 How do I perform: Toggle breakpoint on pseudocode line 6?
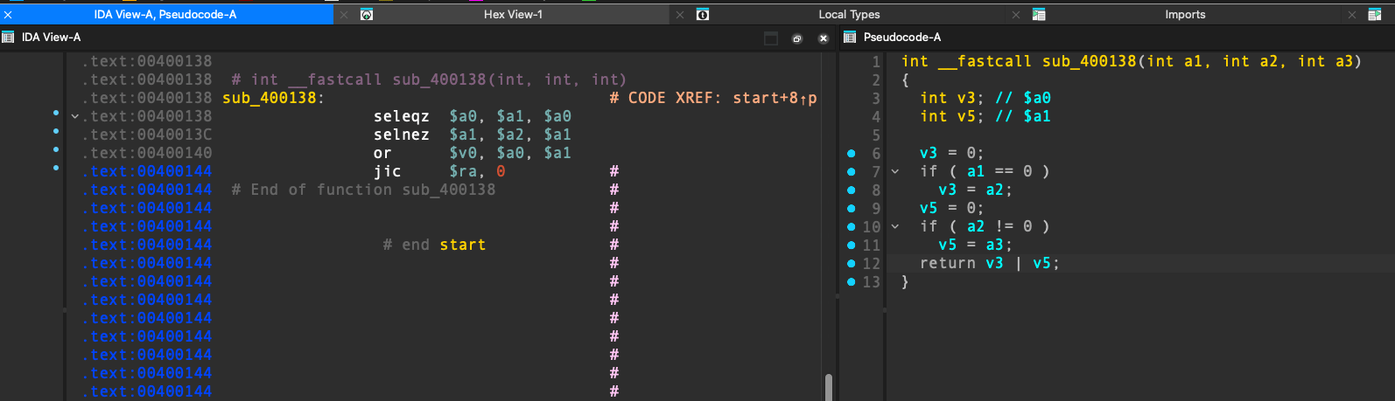pos(852,154)
